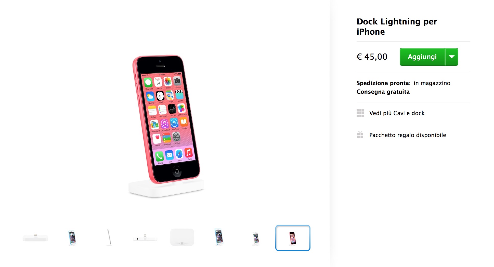Click the grid icon beside Cavi e dock

[x=360, y=113]
